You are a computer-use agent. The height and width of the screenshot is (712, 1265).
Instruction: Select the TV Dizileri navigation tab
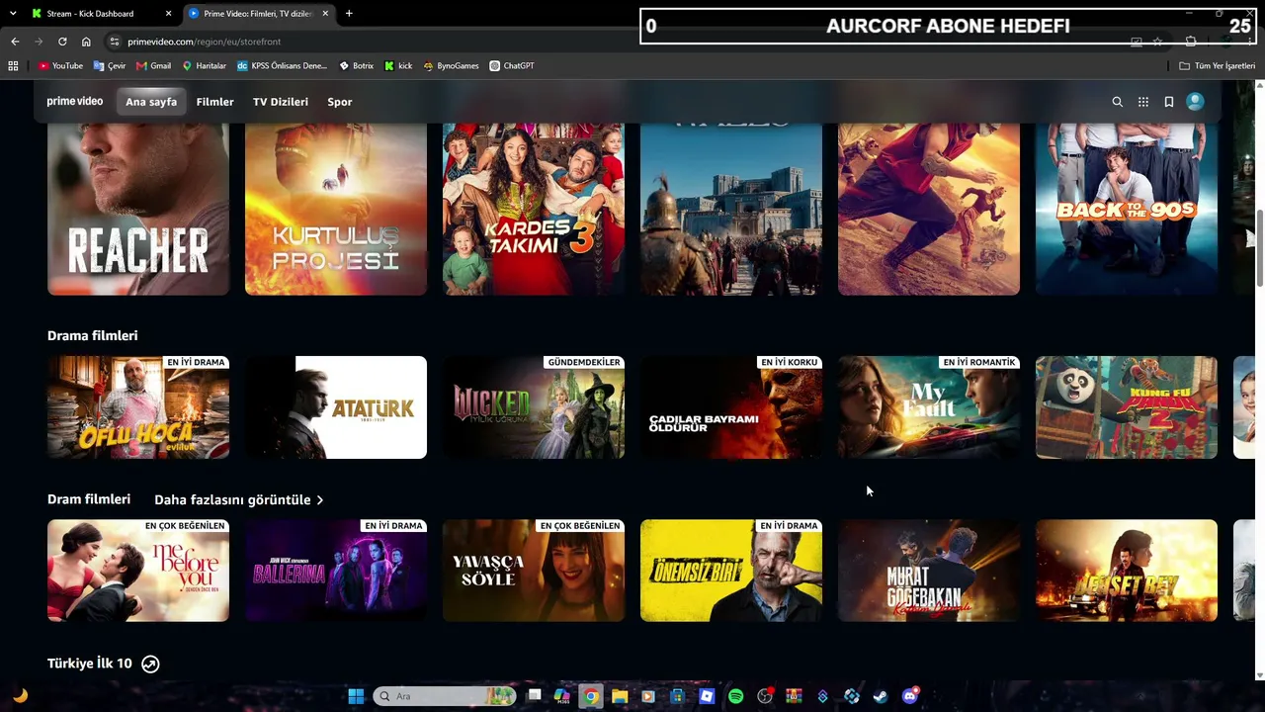281,102
